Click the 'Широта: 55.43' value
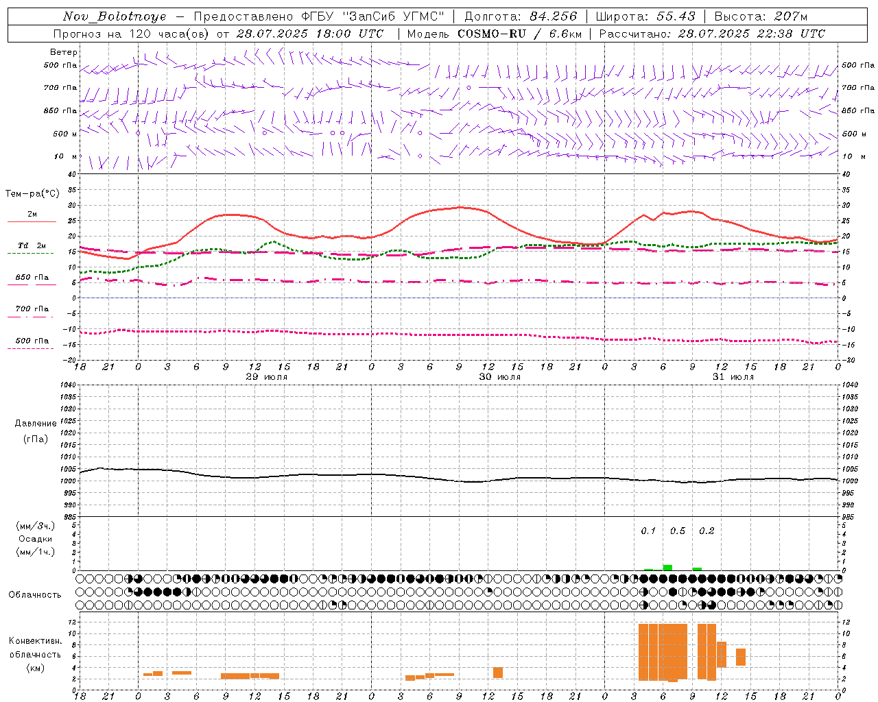The height and width of the screenshot is (702, 878). pos(645,16)
